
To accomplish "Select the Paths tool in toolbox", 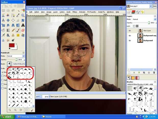I will point(13,15).
